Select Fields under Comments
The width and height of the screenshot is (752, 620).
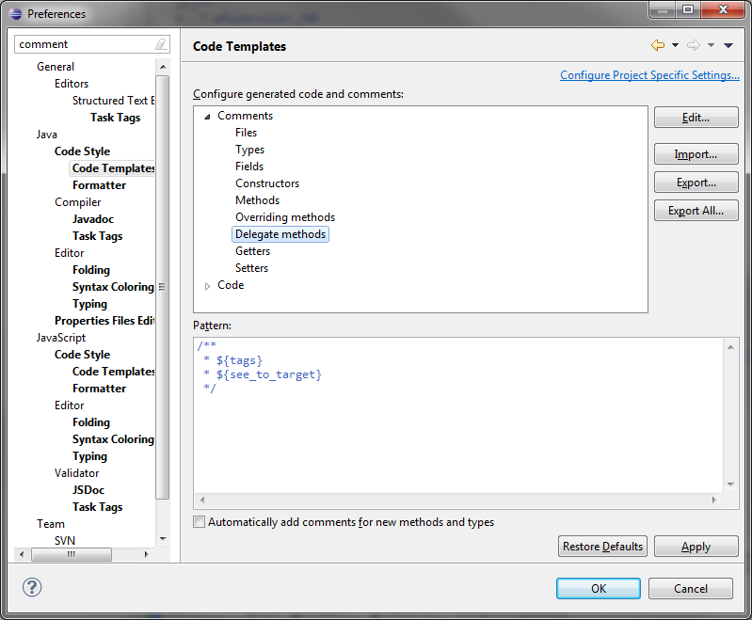[249, 167]
